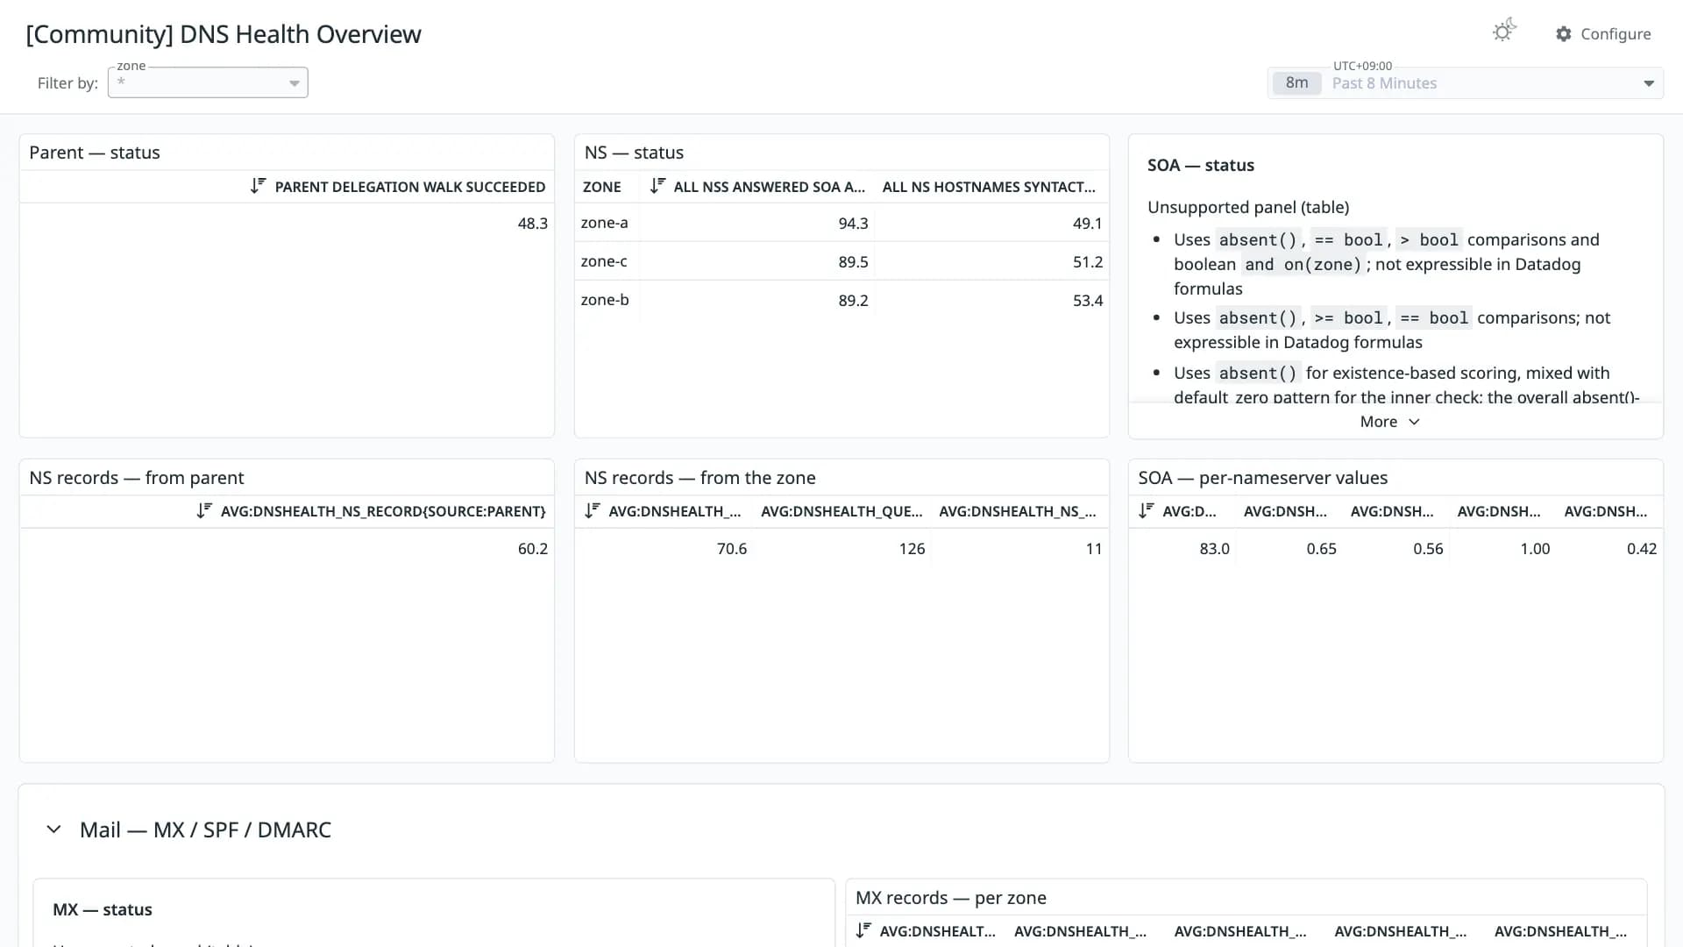Screen dimensions: 1683x947
Task: Click the value 83.0 in SOA per-nameserver values
Action: 1214,549
